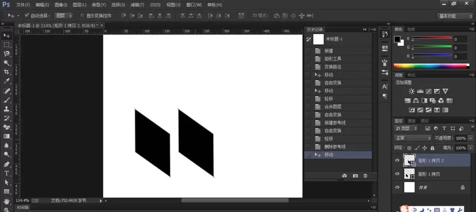The width and height of the screenshot is (476, 212).
Task: Add a Curves adjustment
Action: (x=429, y=91)
